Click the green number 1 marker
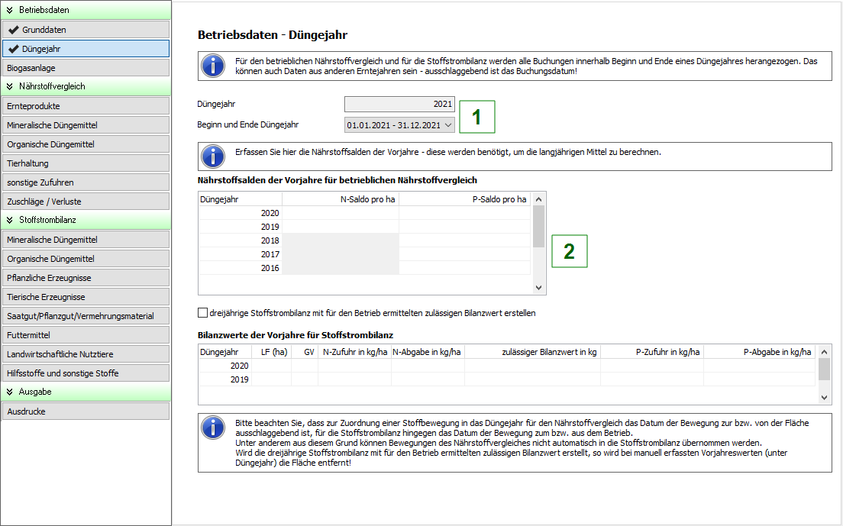This screenshot has width=843, height=526. (476, 118)
